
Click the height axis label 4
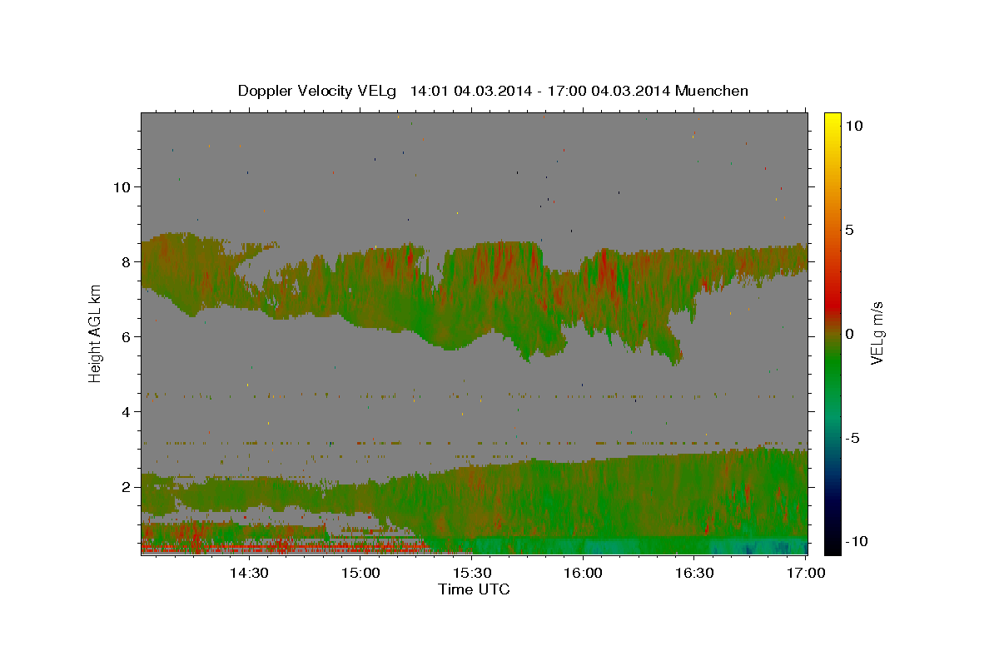127,411
